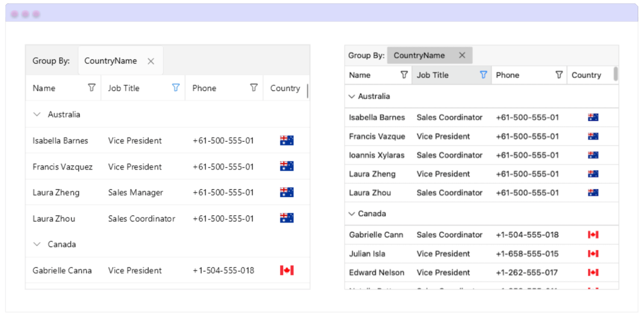Collapse Canada group in right grid
This screenshot has width=642, height=317.
pos(352,214)
